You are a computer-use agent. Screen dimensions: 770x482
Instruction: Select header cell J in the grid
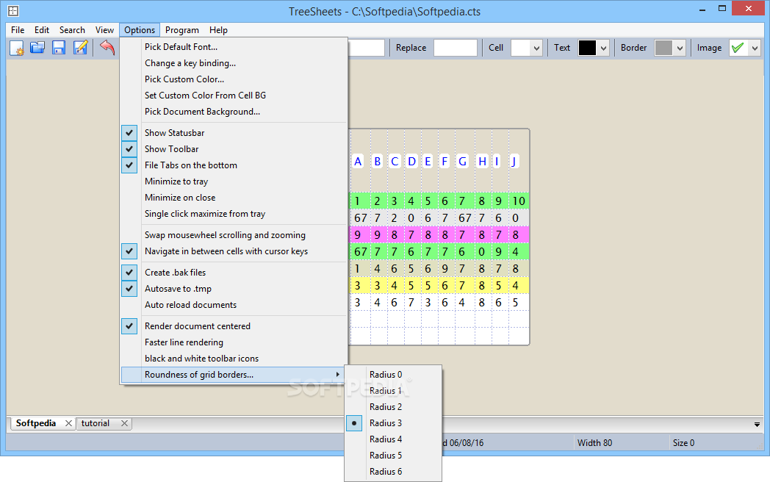[x=514, y=161]
